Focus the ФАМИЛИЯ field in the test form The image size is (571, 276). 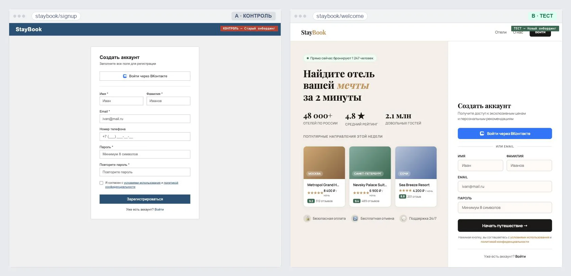529,165
